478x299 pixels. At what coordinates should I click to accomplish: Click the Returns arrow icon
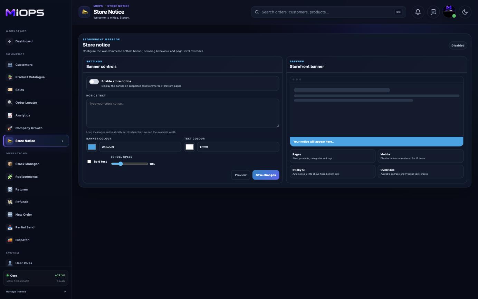click(10, 189)
